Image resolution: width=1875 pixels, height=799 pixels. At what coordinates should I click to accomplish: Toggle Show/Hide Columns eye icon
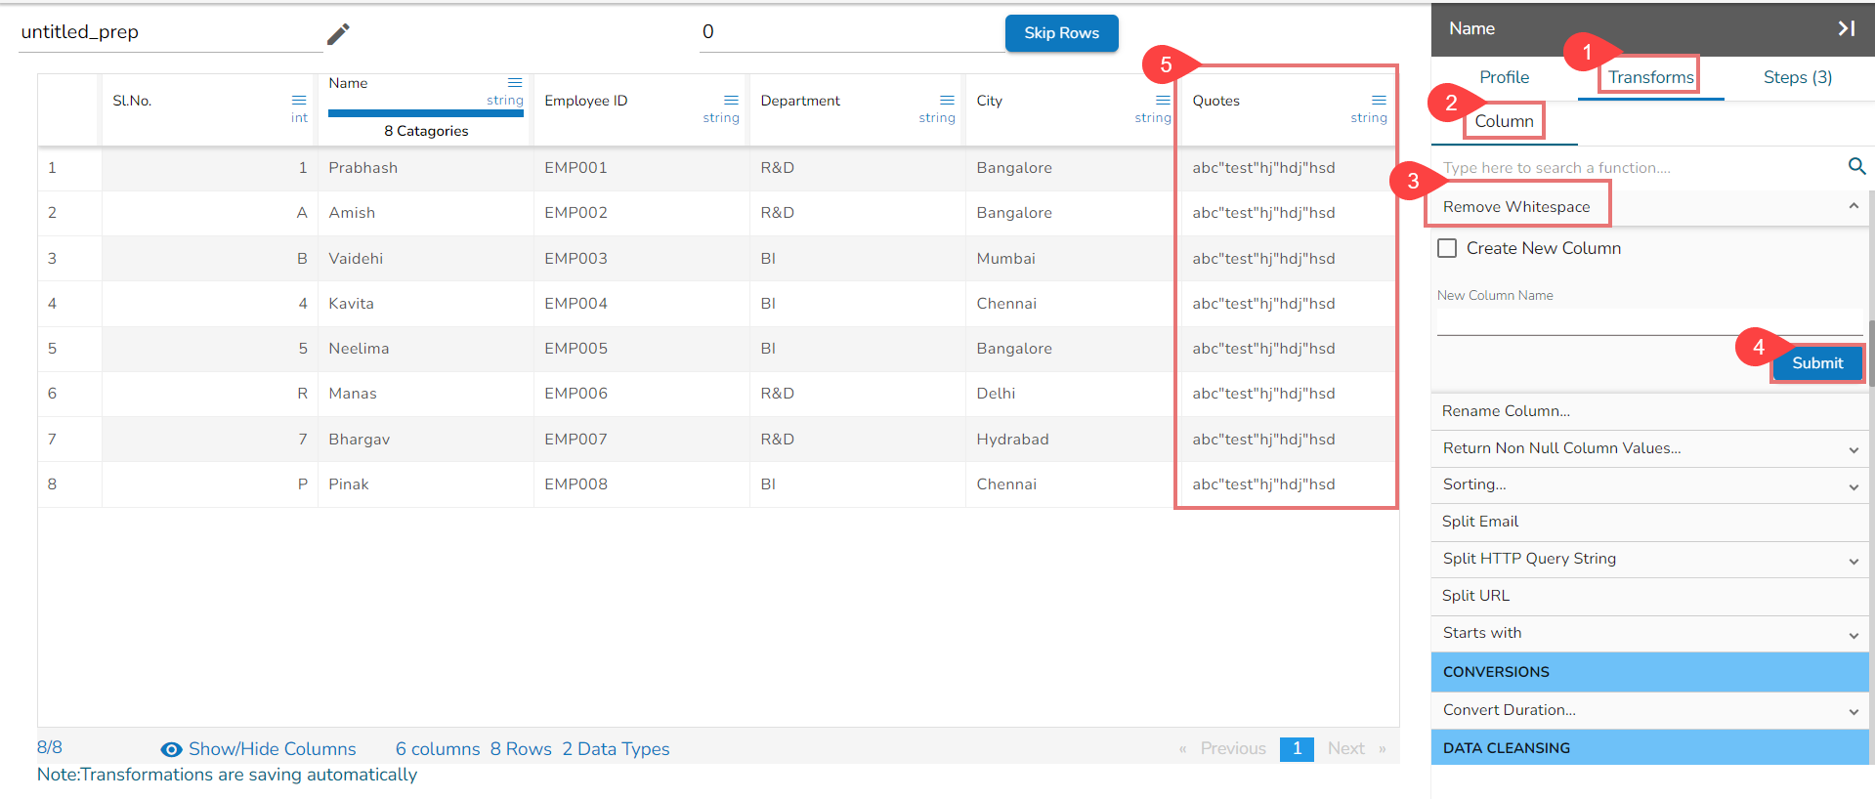click(171, 749)
